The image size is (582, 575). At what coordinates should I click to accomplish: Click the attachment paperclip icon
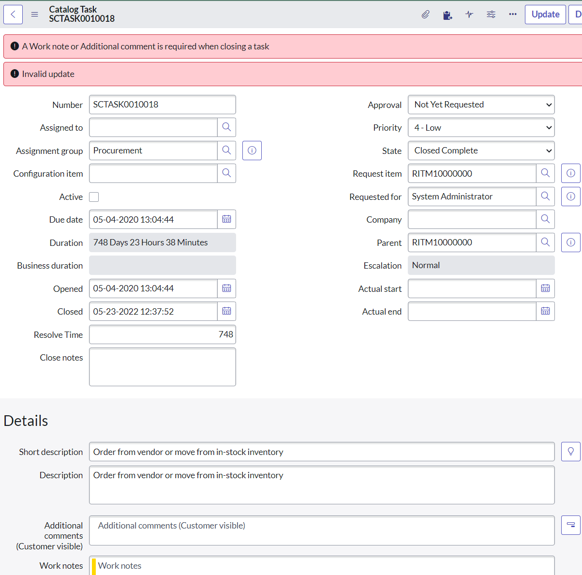425,15
